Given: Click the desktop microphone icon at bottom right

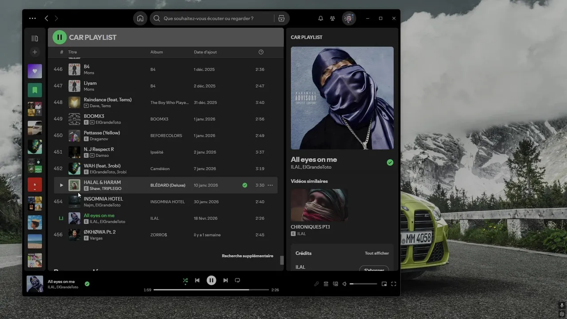Looking at the screenshot, I should point(562,305).
